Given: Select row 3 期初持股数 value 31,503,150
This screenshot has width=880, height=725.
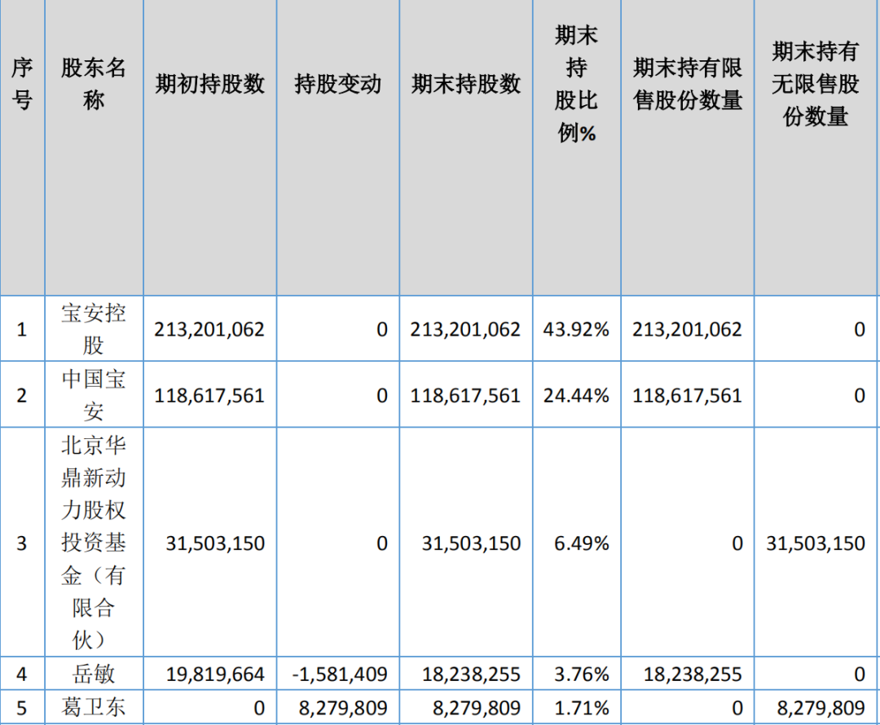Looking at the screenshot, I should pyautogui.click(x=215, y=543).
